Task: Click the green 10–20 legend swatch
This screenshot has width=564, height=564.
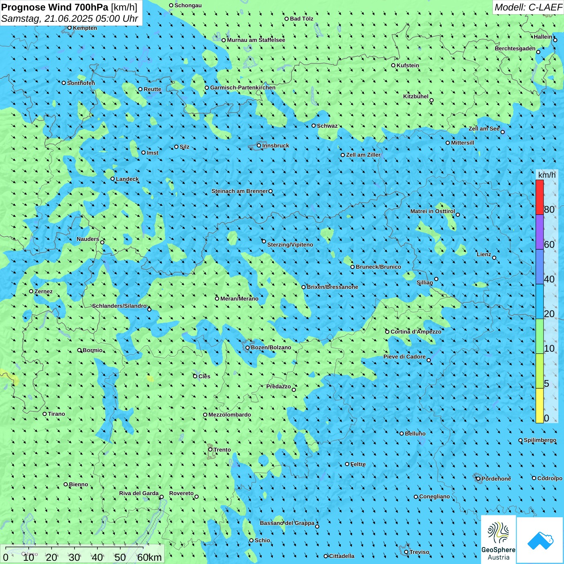Action: coord(539,336)
